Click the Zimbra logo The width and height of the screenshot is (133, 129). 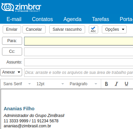coord(21,7)
